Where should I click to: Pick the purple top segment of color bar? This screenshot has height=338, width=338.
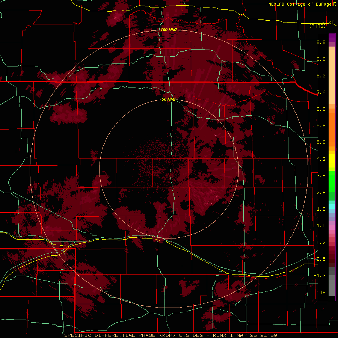pyautogui.click(x=332, y=38)
